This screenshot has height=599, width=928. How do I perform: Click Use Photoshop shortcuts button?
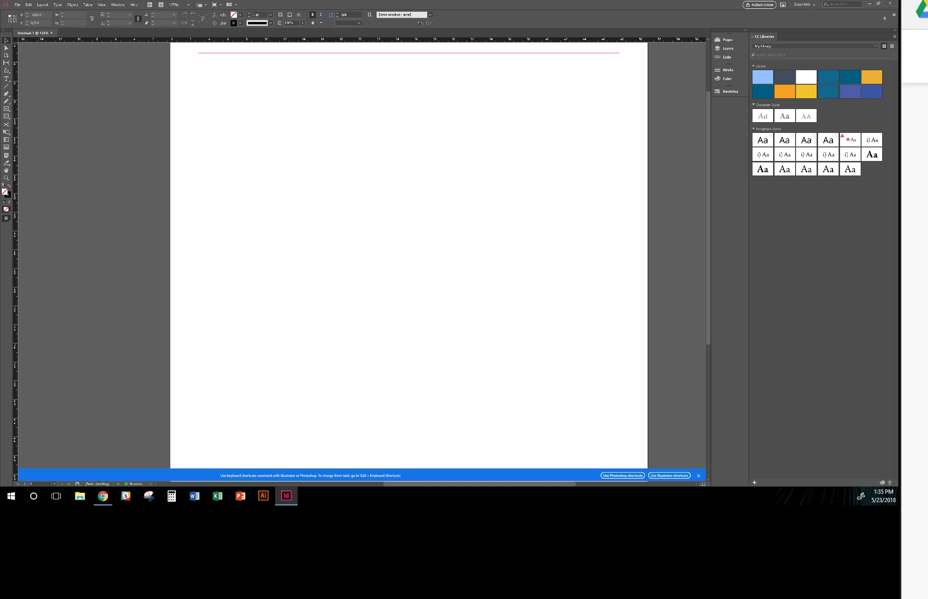[x=622, y=475]
